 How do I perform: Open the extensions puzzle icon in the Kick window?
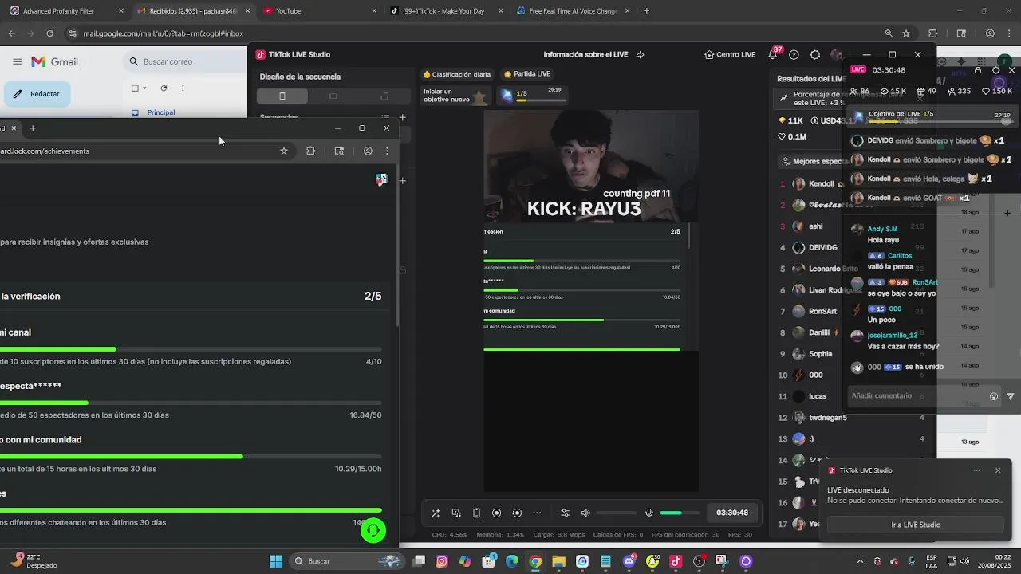311,151
